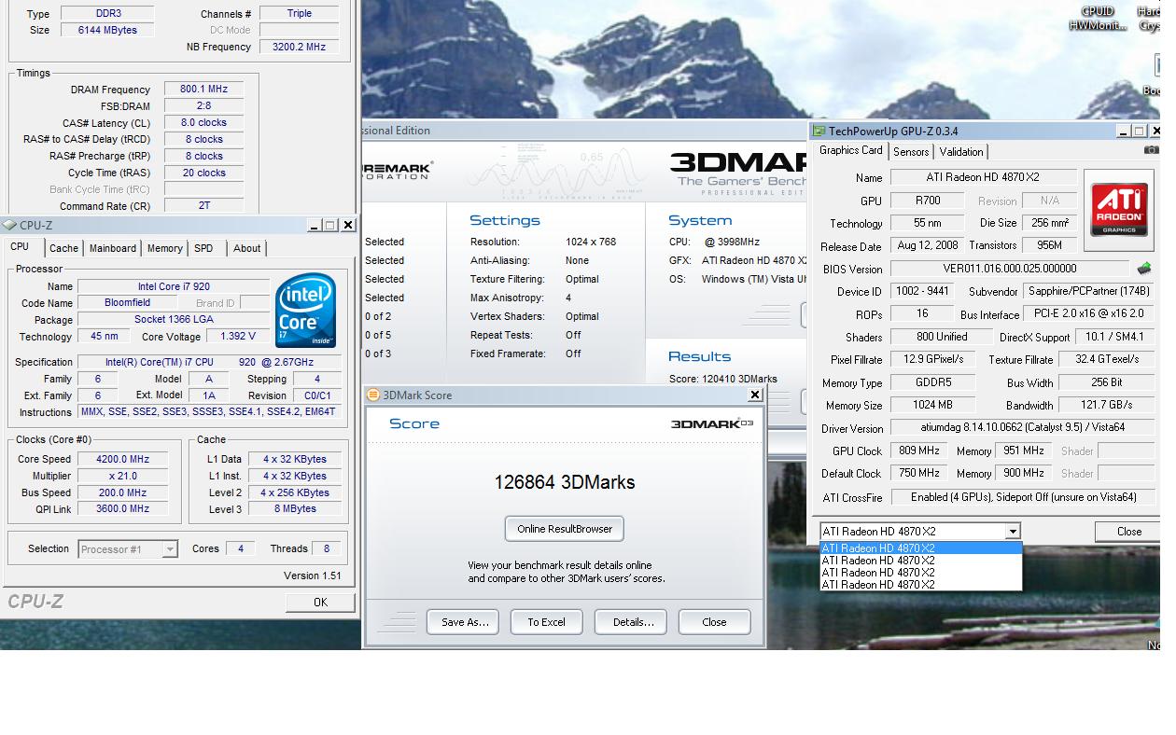Viewport: 1176px width, 735px height.
Task: Click the BIOS Version field VER011.016.000.025.000000
Action: 1009,269
